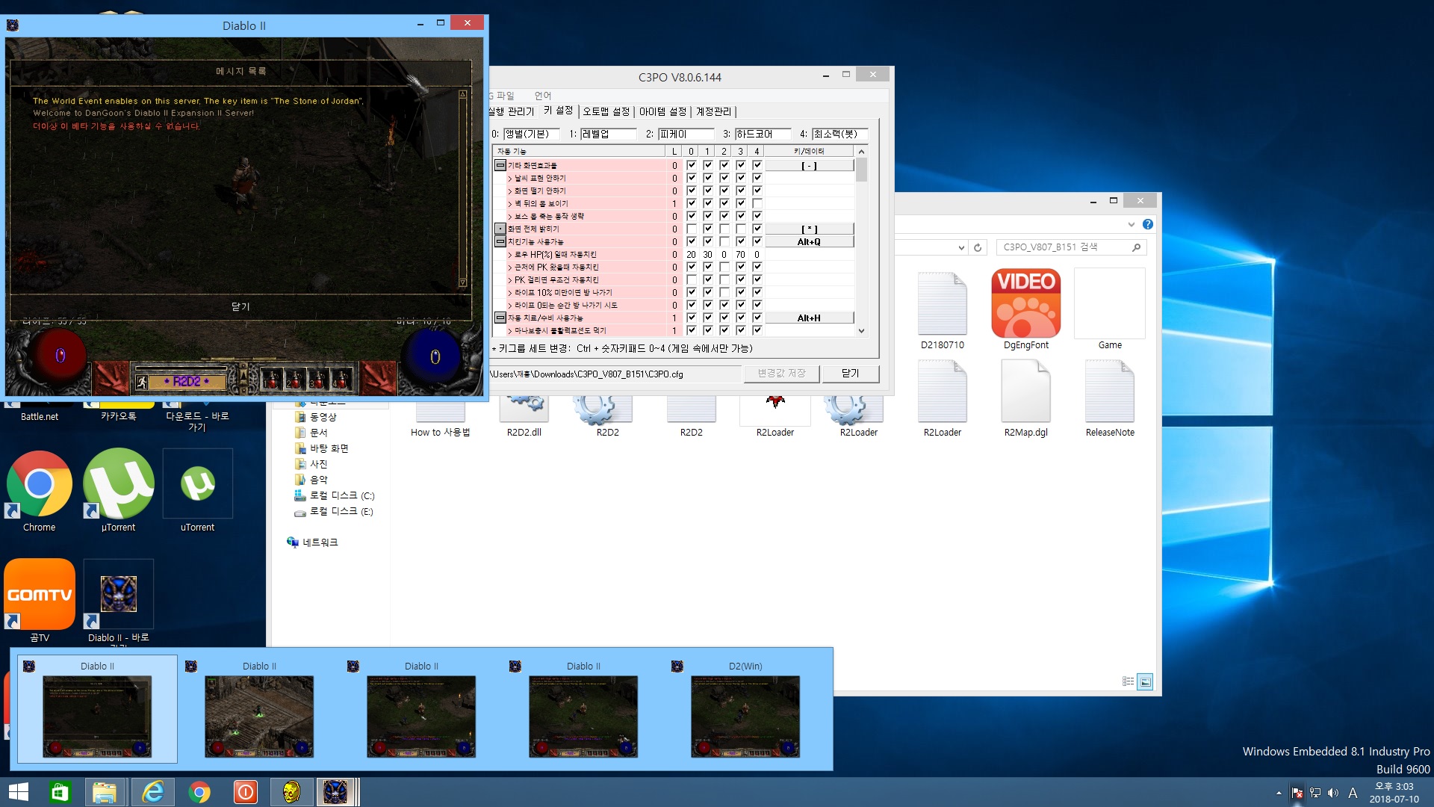
Task: Open the 파일 menu in C3PO
Action: click(x=502, y=96)
